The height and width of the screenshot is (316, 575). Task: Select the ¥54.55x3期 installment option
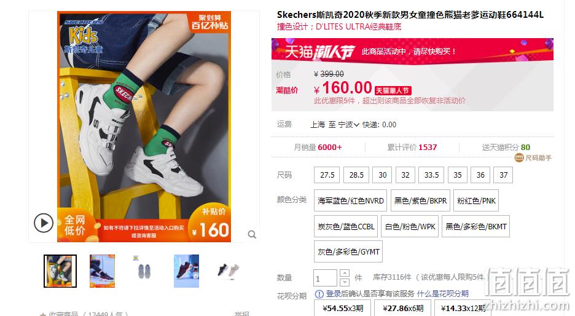coord(343,308)
